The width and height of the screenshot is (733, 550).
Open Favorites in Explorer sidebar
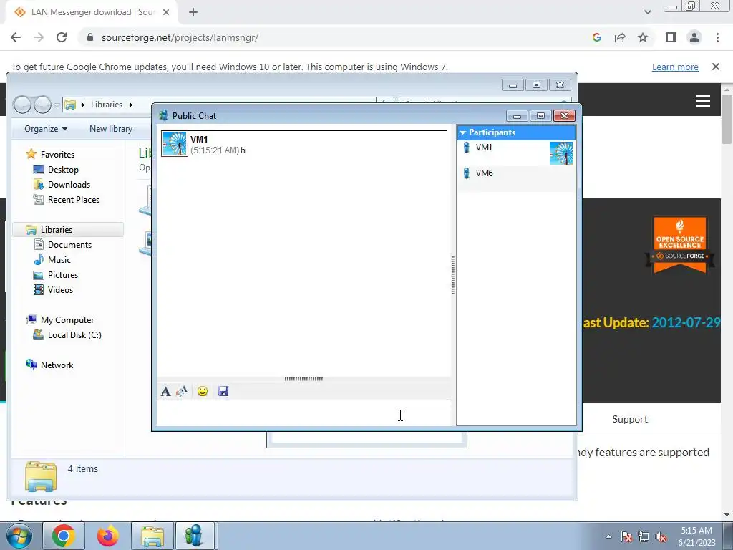[57, 155]
